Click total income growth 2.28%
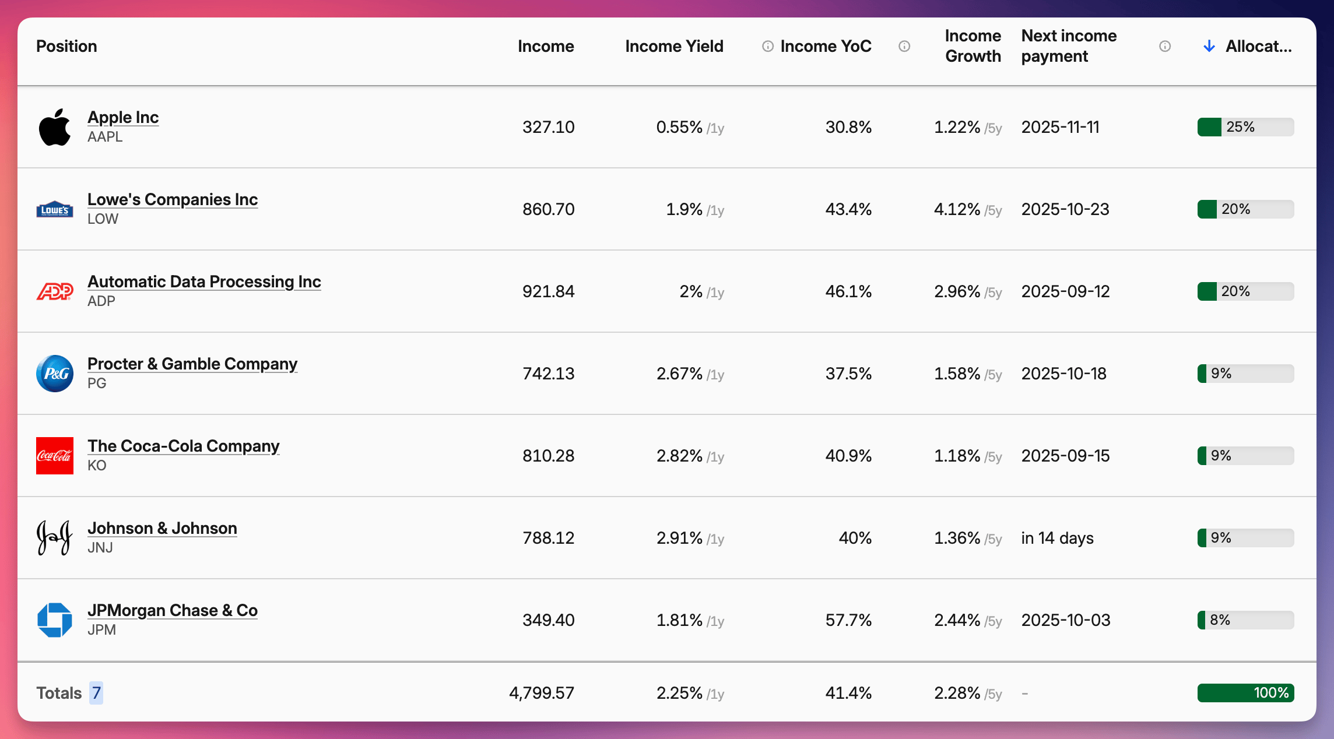This screenshot has width=1334, height=739. pos(957,693)
